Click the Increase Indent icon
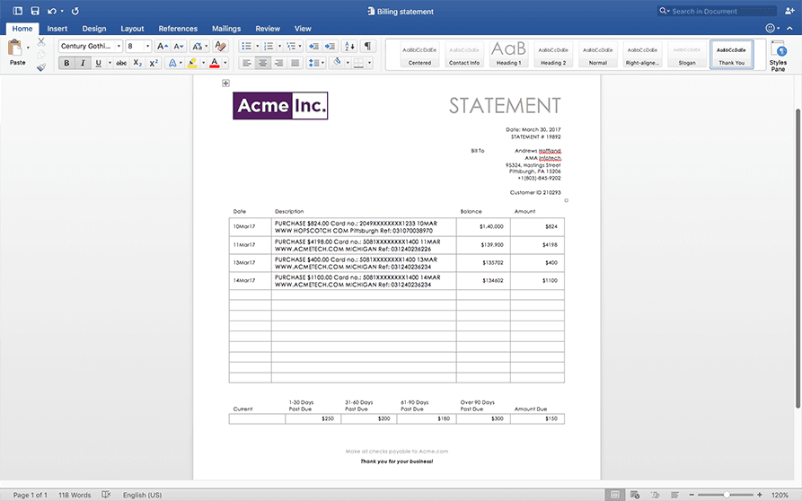Screen dimensions: 802x501 pos(330,46)
